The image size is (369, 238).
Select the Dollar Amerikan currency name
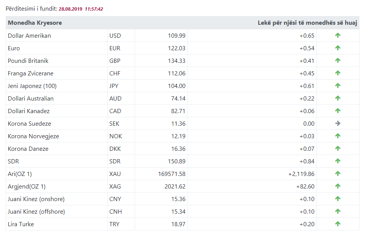coord(29,36)
